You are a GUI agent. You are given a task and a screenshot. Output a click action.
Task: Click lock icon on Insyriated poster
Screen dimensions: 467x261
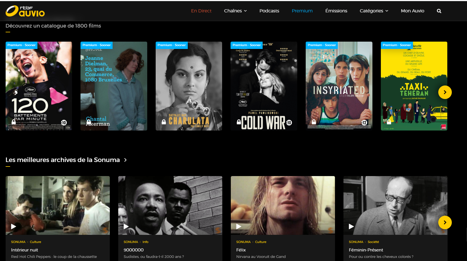[x=314, y=122]
